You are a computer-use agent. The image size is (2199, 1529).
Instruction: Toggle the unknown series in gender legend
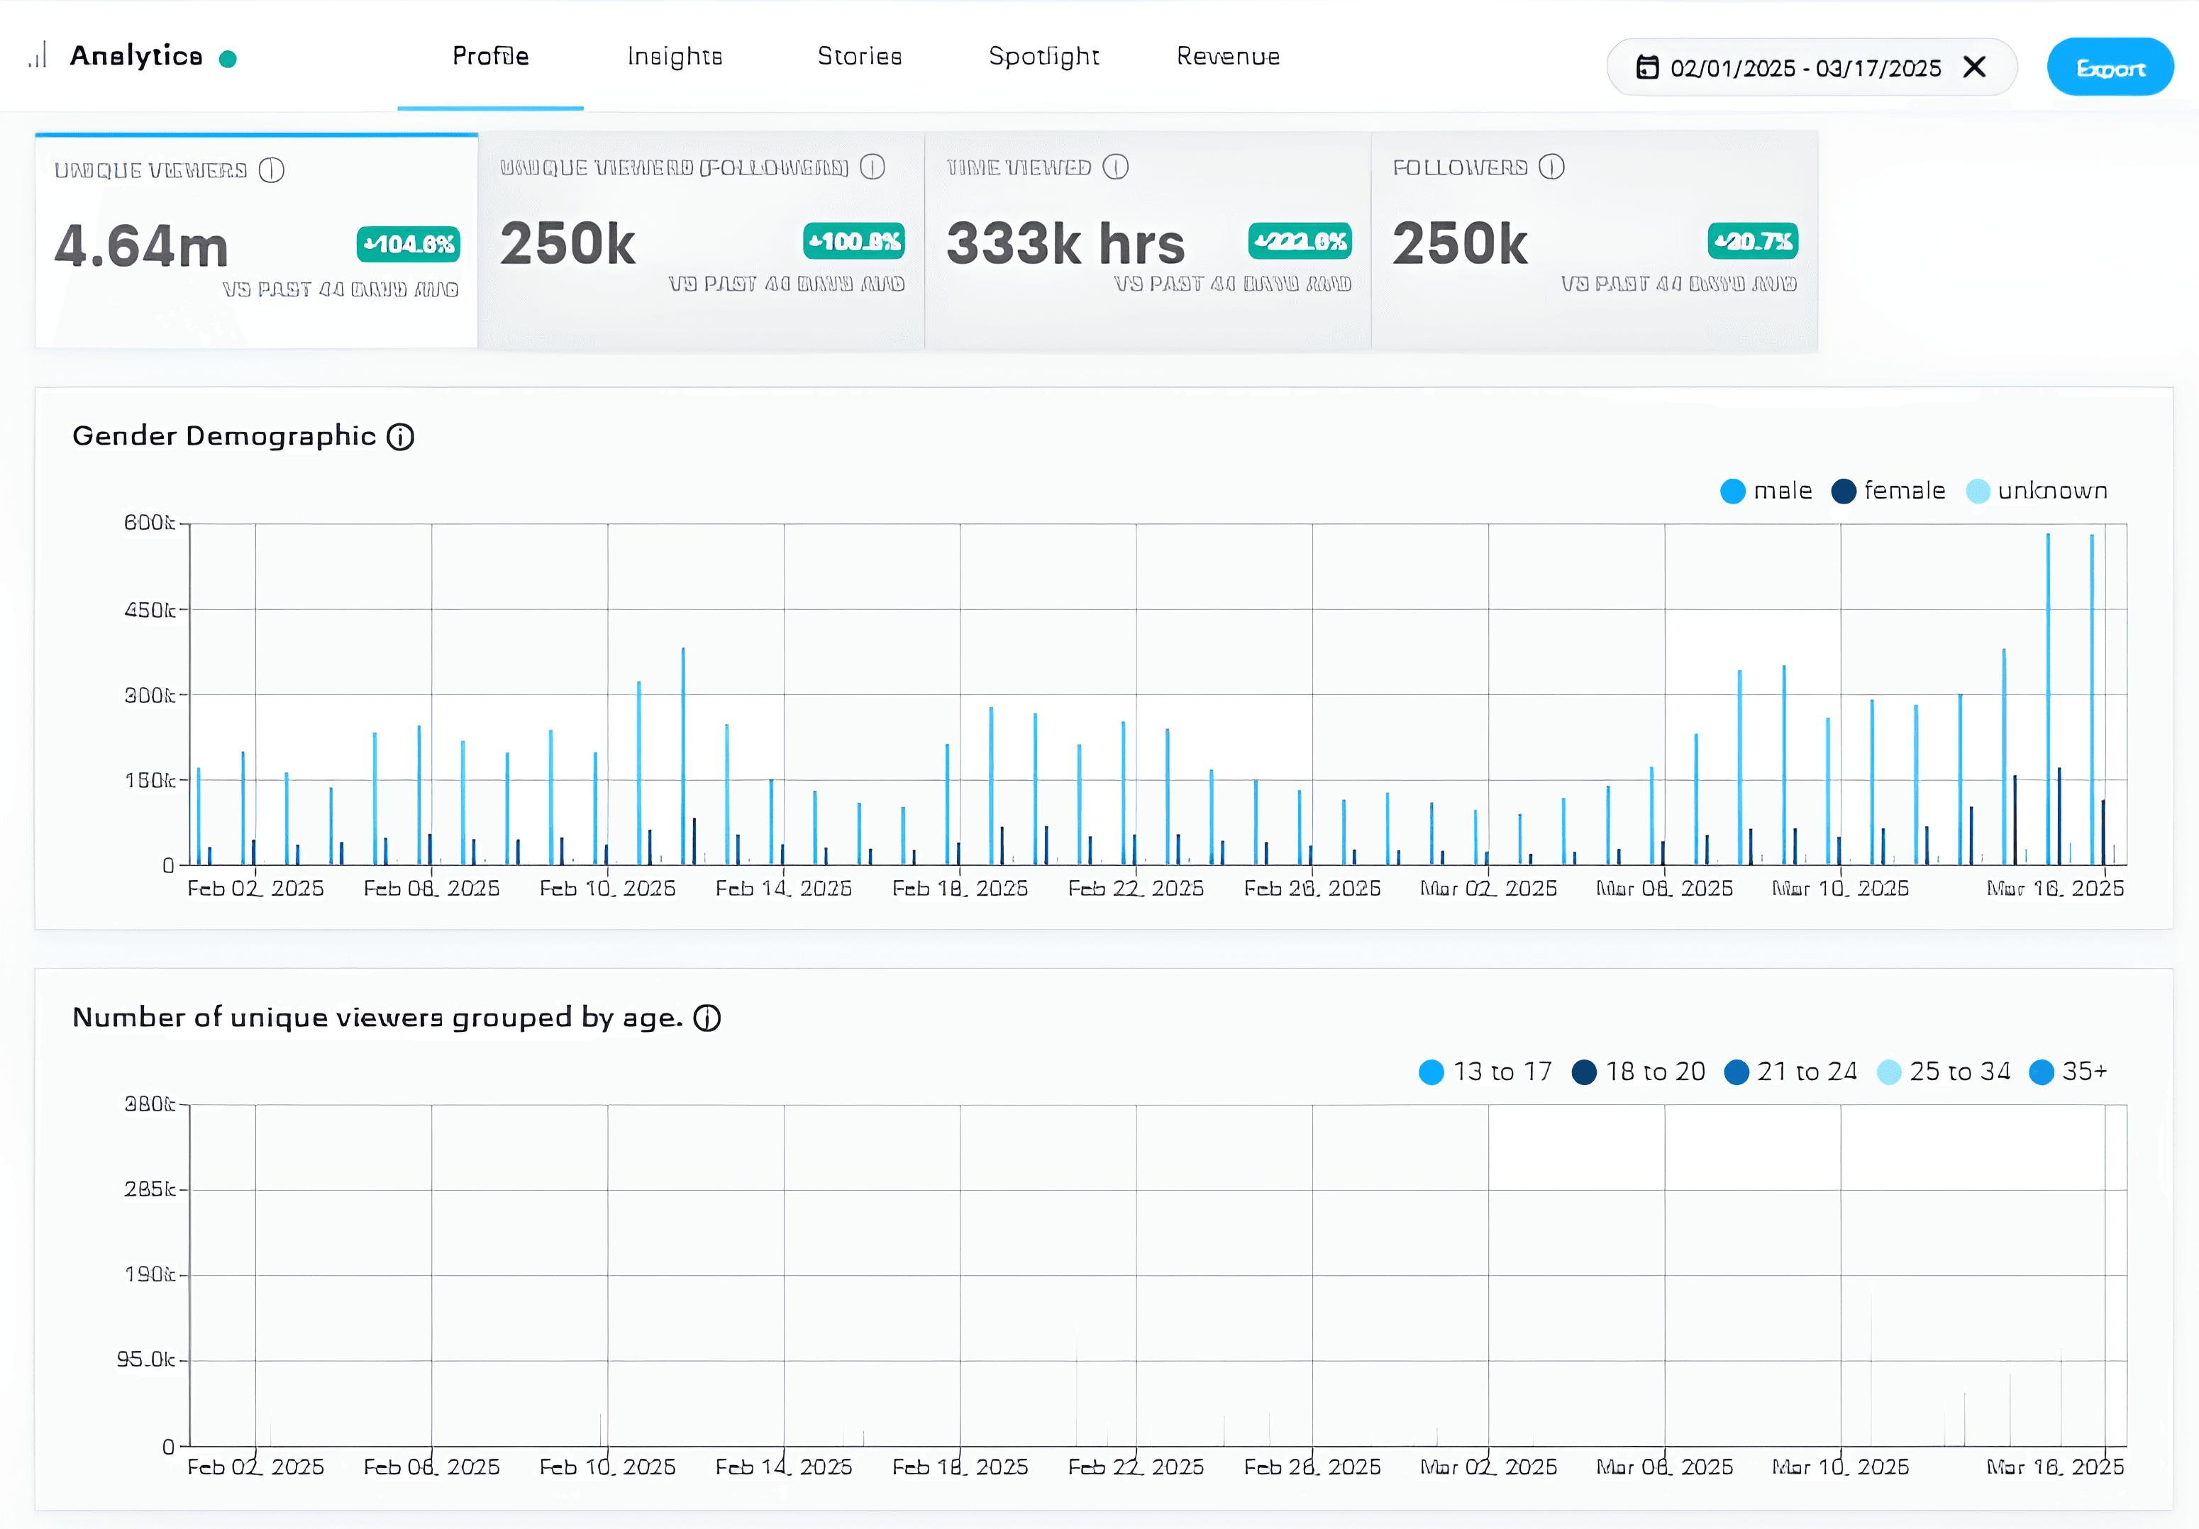(x=2036, y=491)
